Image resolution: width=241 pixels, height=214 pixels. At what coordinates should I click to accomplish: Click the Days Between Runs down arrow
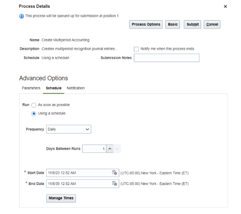117,149
